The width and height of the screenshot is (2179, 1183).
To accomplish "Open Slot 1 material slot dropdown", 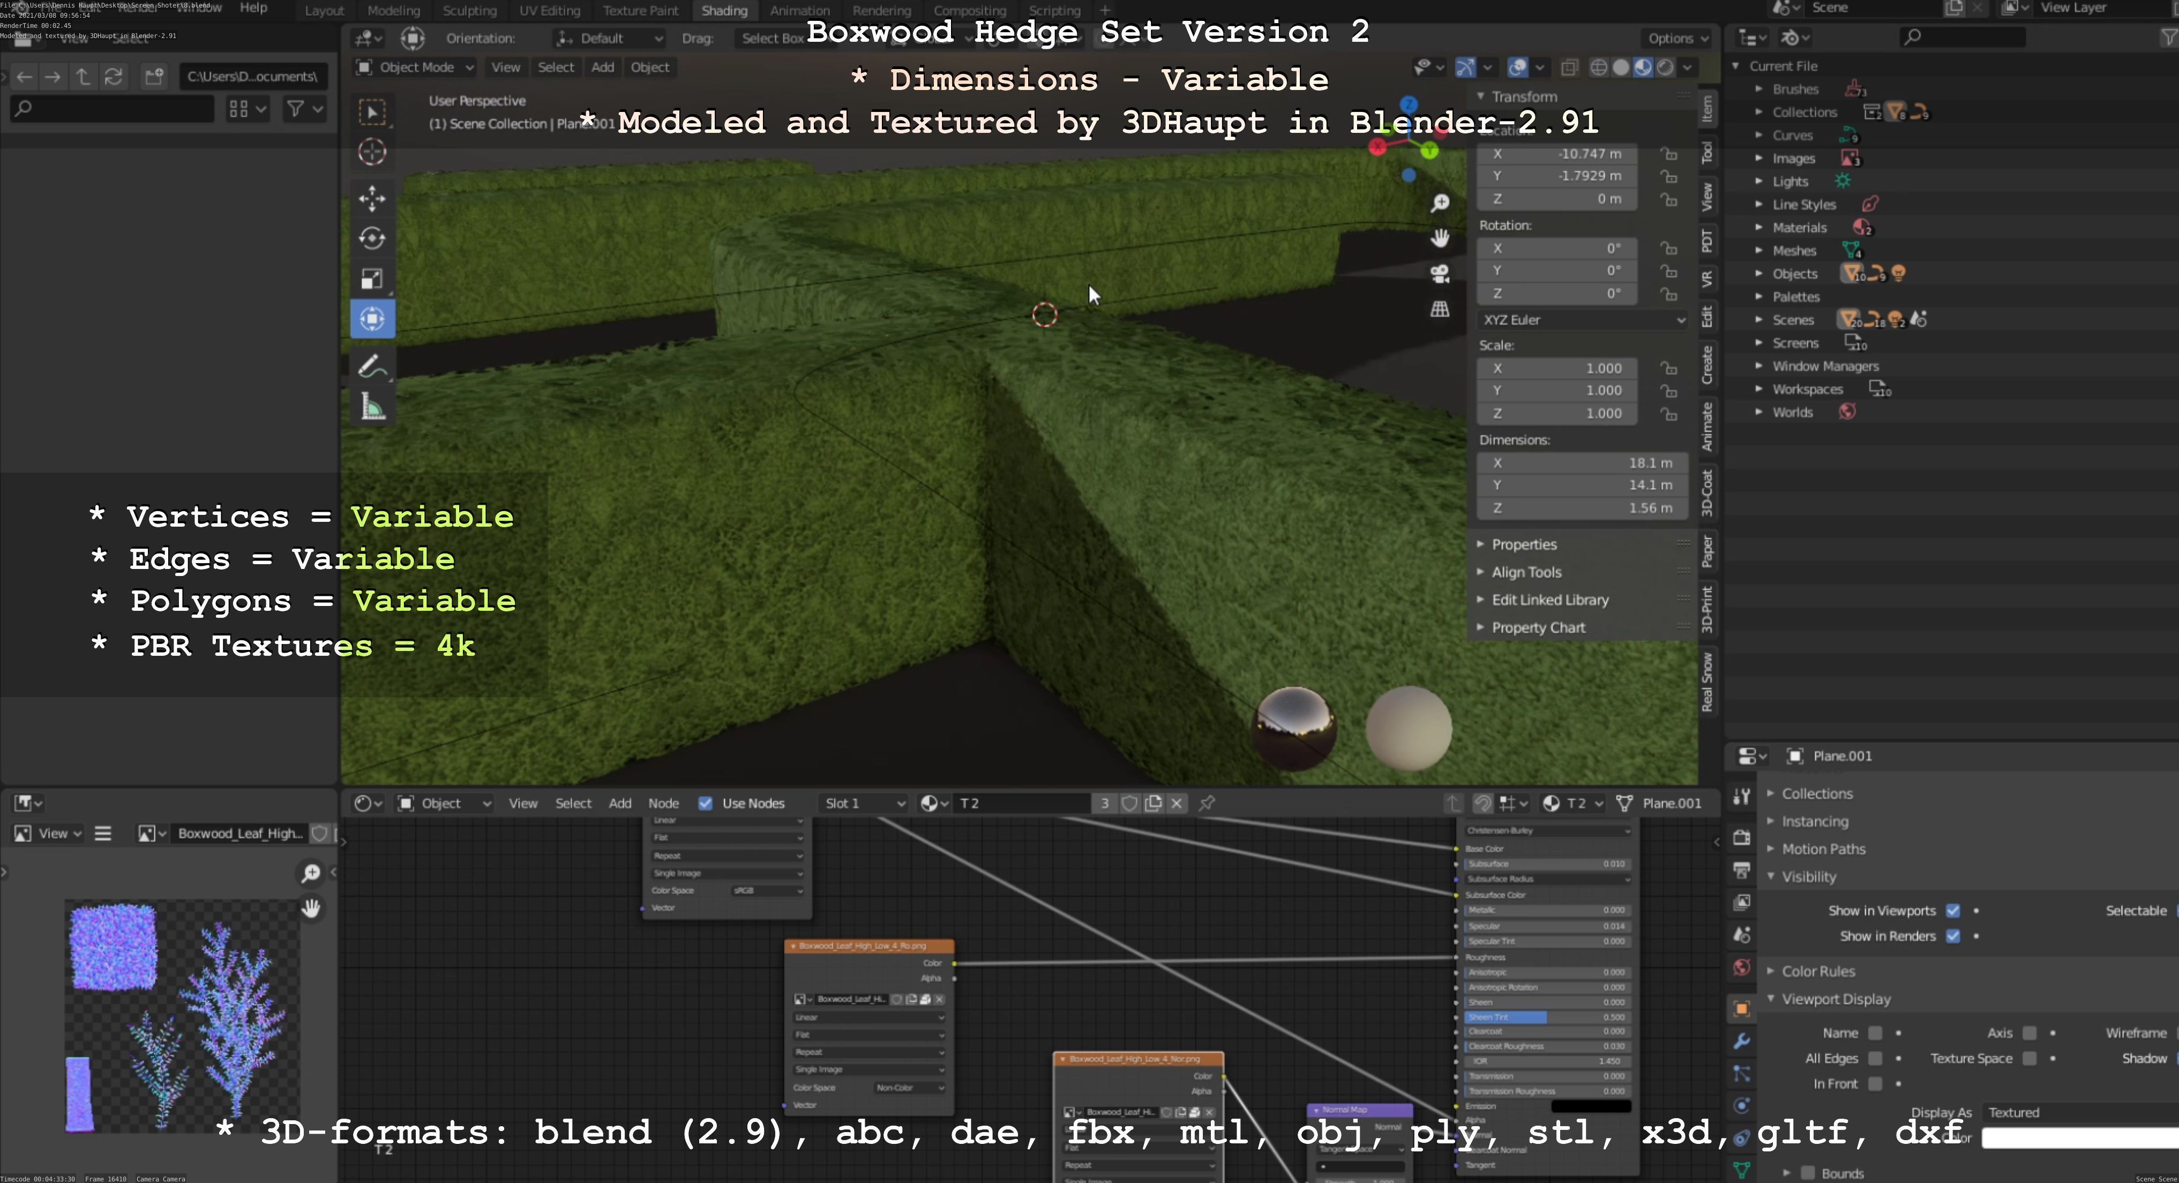I will [x=865, y=803].
